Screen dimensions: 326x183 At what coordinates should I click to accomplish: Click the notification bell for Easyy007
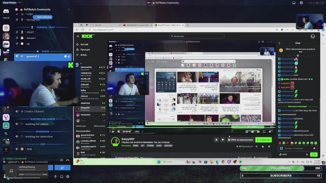(x=216, y=140)
